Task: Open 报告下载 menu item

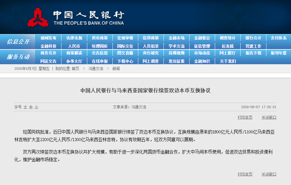Action: coord(253,53)
